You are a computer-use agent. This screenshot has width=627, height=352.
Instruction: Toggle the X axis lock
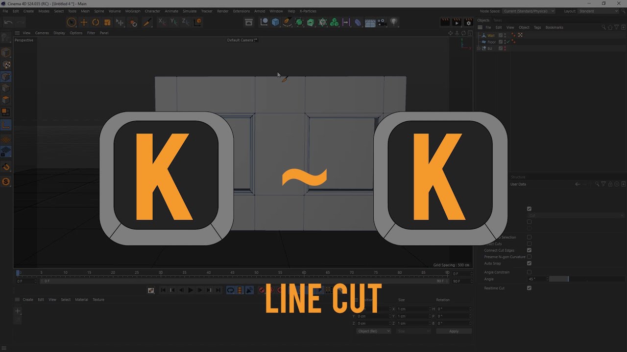point(162,22)
